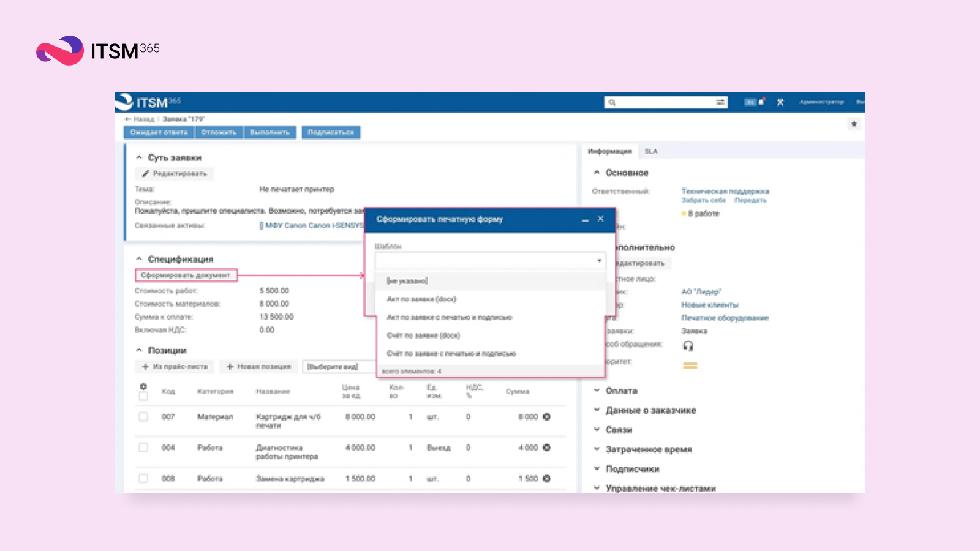Image resolution: width=980 pixels, height=551 pixels.
Task: Select [не указано] template option
Action: [x=490, y=281]
